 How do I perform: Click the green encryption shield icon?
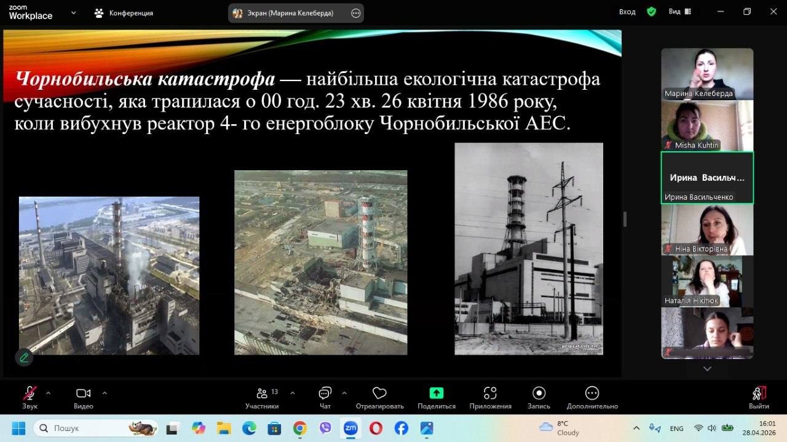click(x=651, y=12)
